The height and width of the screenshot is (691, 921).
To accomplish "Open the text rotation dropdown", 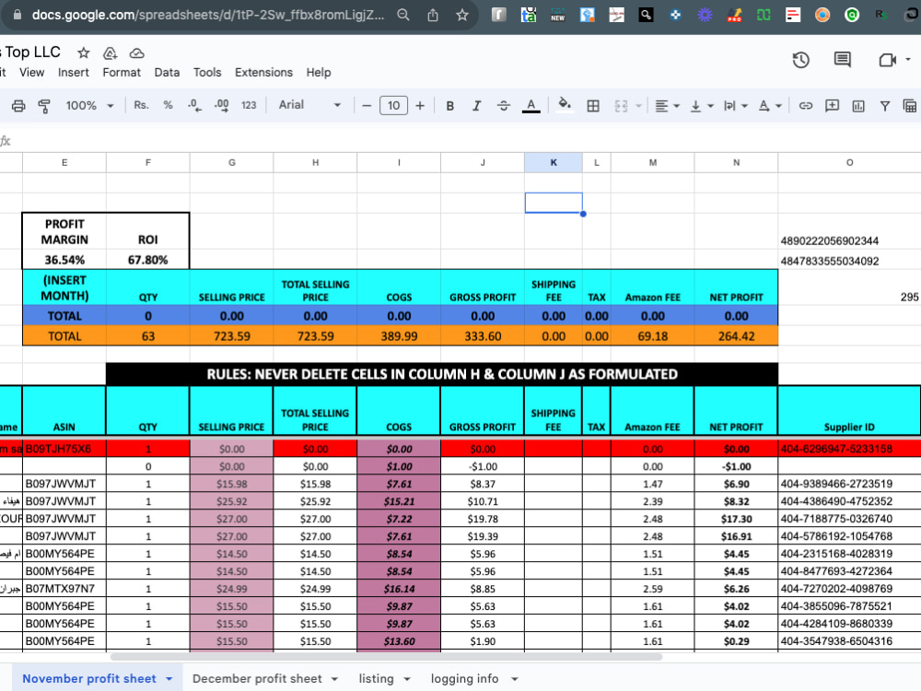I will [769, 106].
